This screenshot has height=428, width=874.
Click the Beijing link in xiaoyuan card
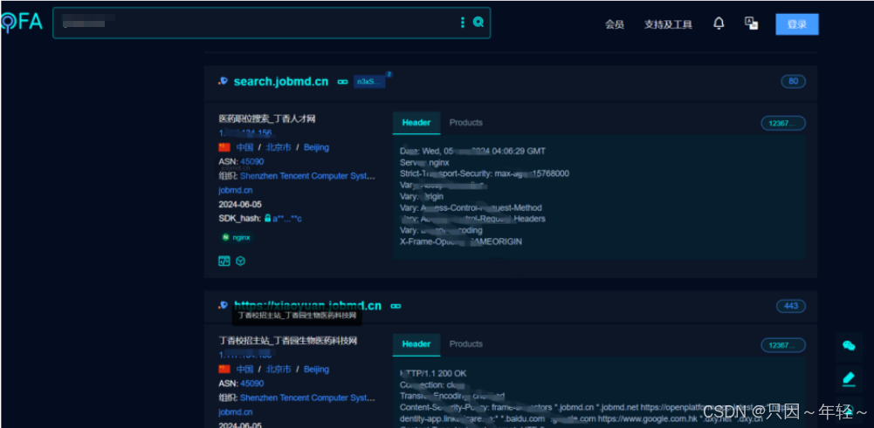tap(316, 369)
